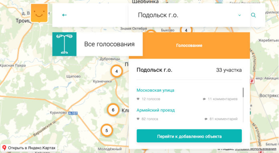Click Открыть в Яндекс.Картах button
This screenshot has height=153, width=279.
tap(29, 148)
